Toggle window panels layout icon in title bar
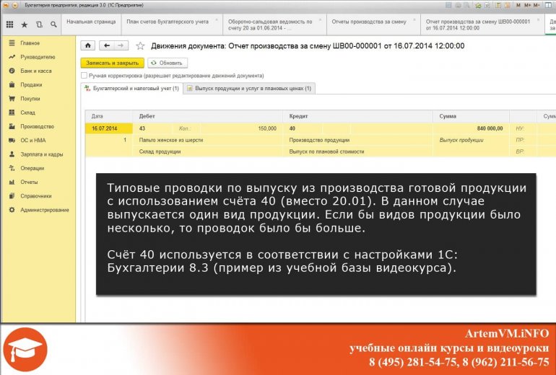Image resolution: width=556 pixels, height=375 pixels. click(548, 5)
